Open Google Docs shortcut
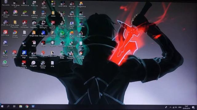 click(43, 34)
